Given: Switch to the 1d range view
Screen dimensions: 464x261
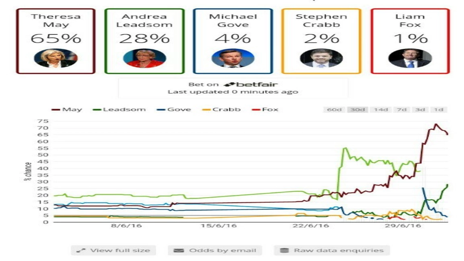Looking at the screenshot, I should tap(438, 110).
